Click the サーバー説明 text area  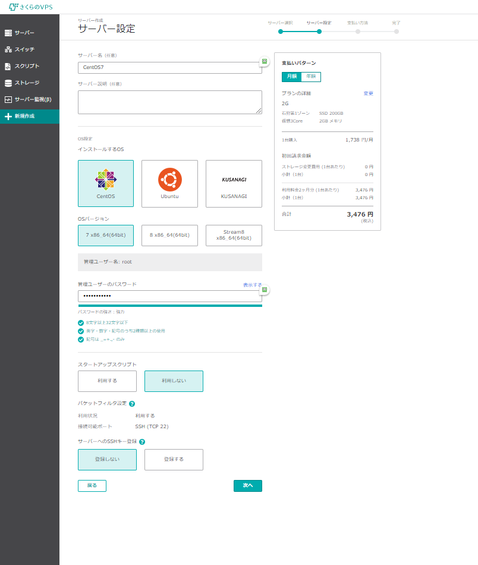(x=169, y=102)
